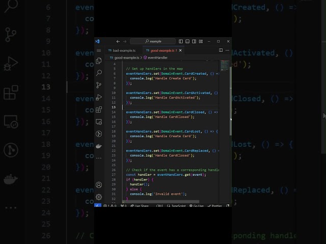The image size is (326, 244).
Task: Click line with DomainEvent.CardClosed
Action: (x=172, y=112)
